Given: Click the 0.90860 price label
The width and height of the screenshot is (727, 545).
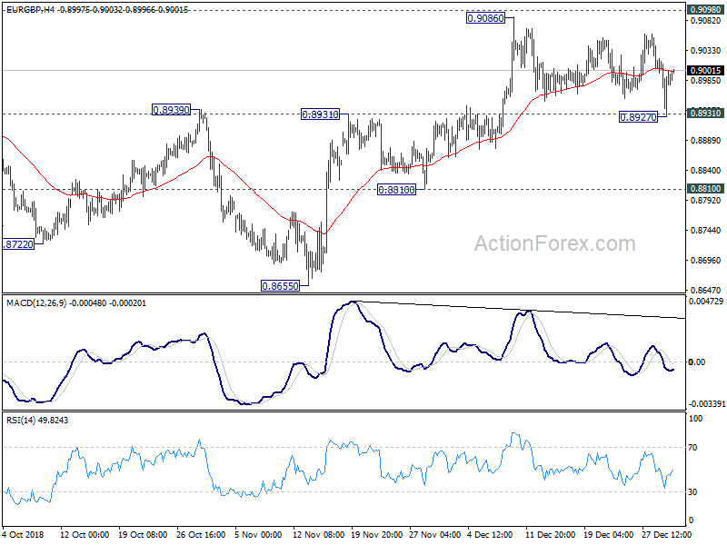Looking at the screenshot, I should point(485,18).
